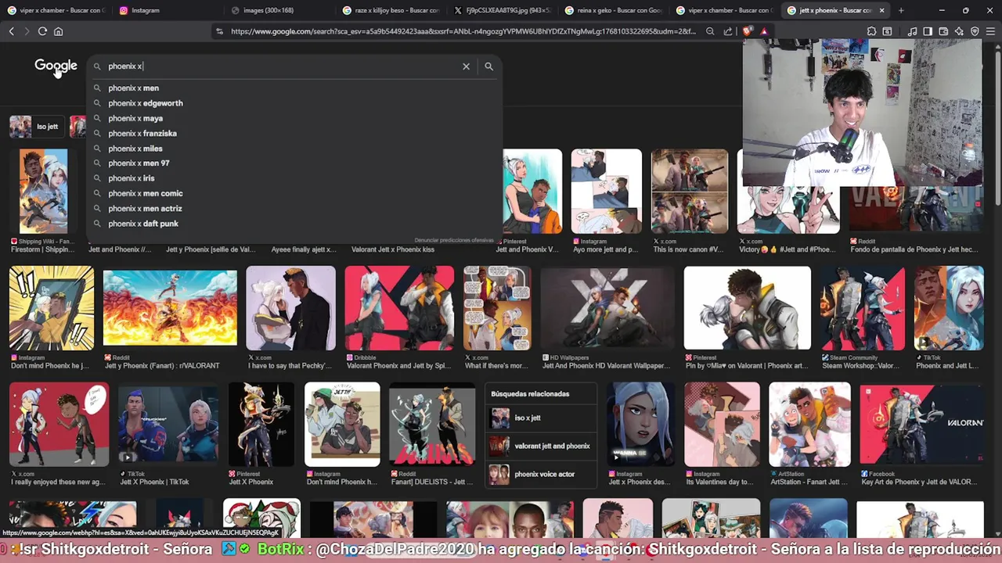The image size is (1002, 563).
Task: Open Steam Workshop Valorant image result
Action: (863, 307)
